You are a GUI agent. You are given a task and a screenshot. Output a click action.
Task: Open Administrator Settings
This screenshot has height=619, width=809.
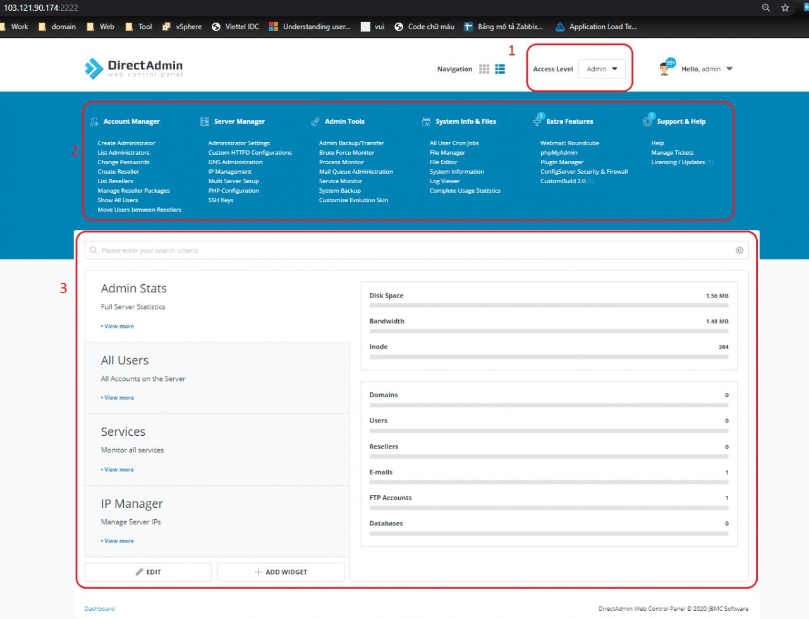(x=239, y=143)
